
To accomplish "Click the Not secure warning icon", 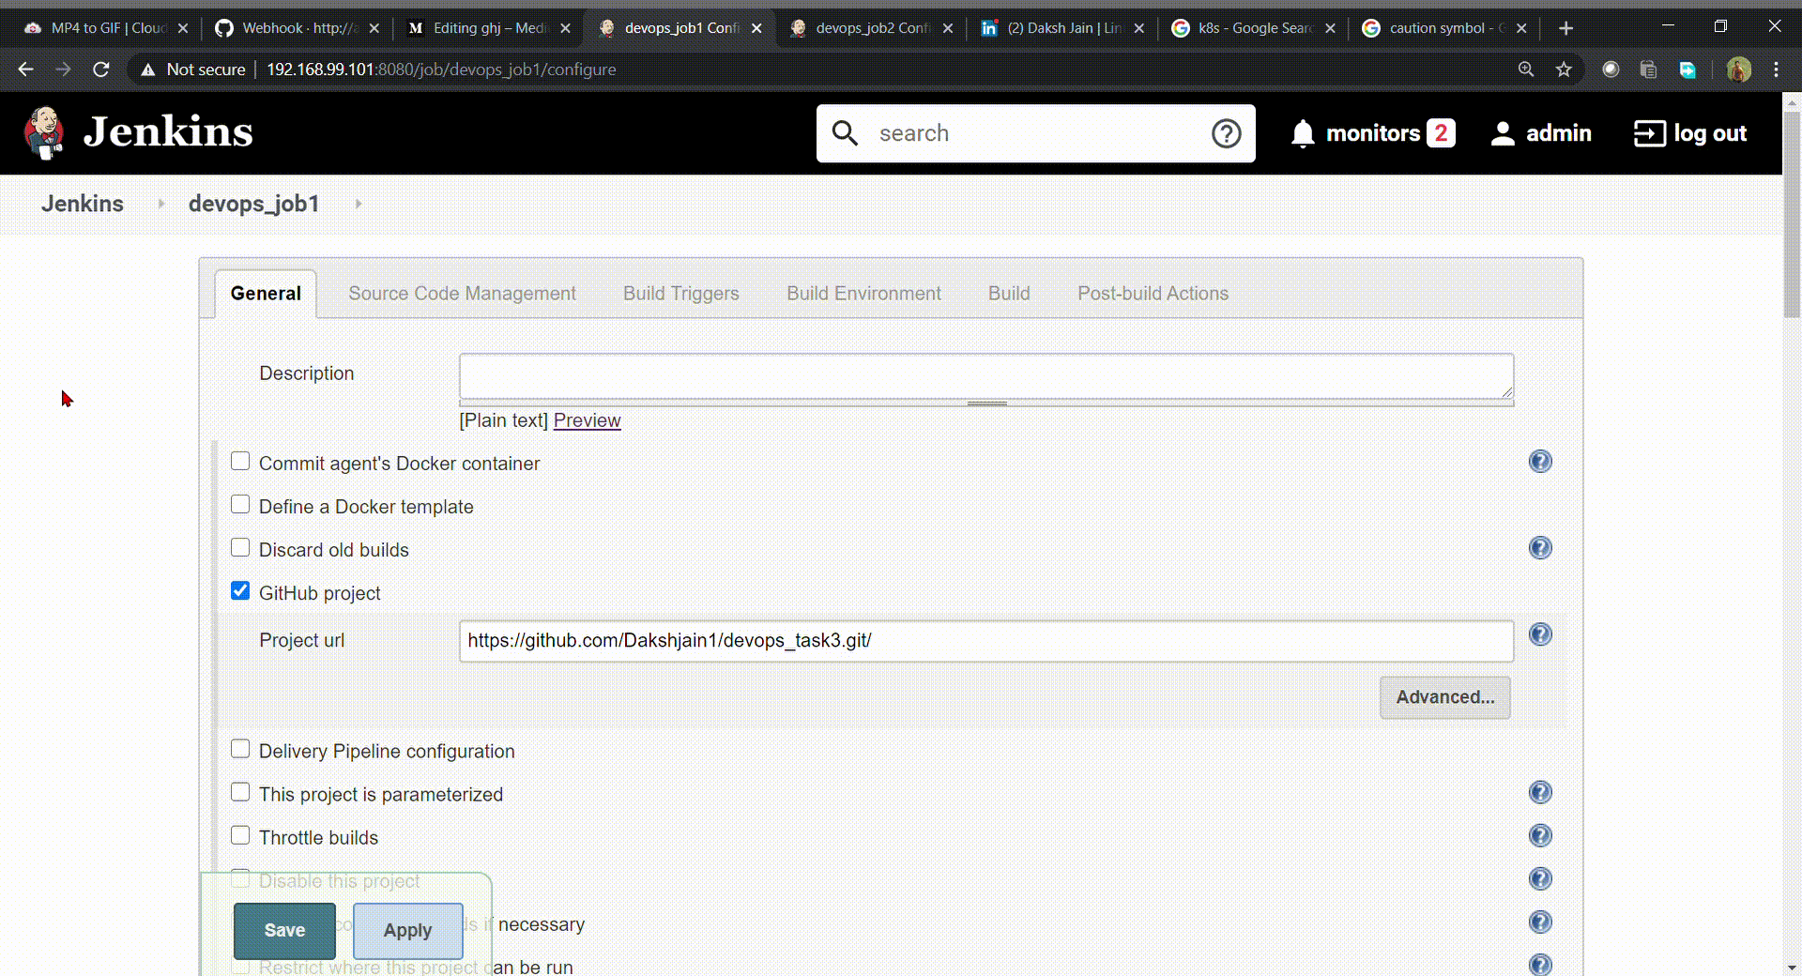I will tap(147, 69).
